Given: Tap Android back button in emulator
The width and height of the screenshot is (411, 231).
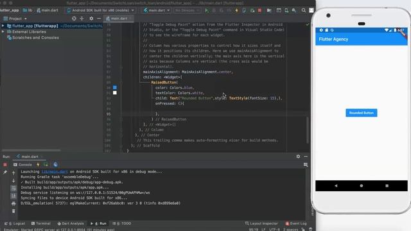Looking at the screenshot, I should pos(336,185).
